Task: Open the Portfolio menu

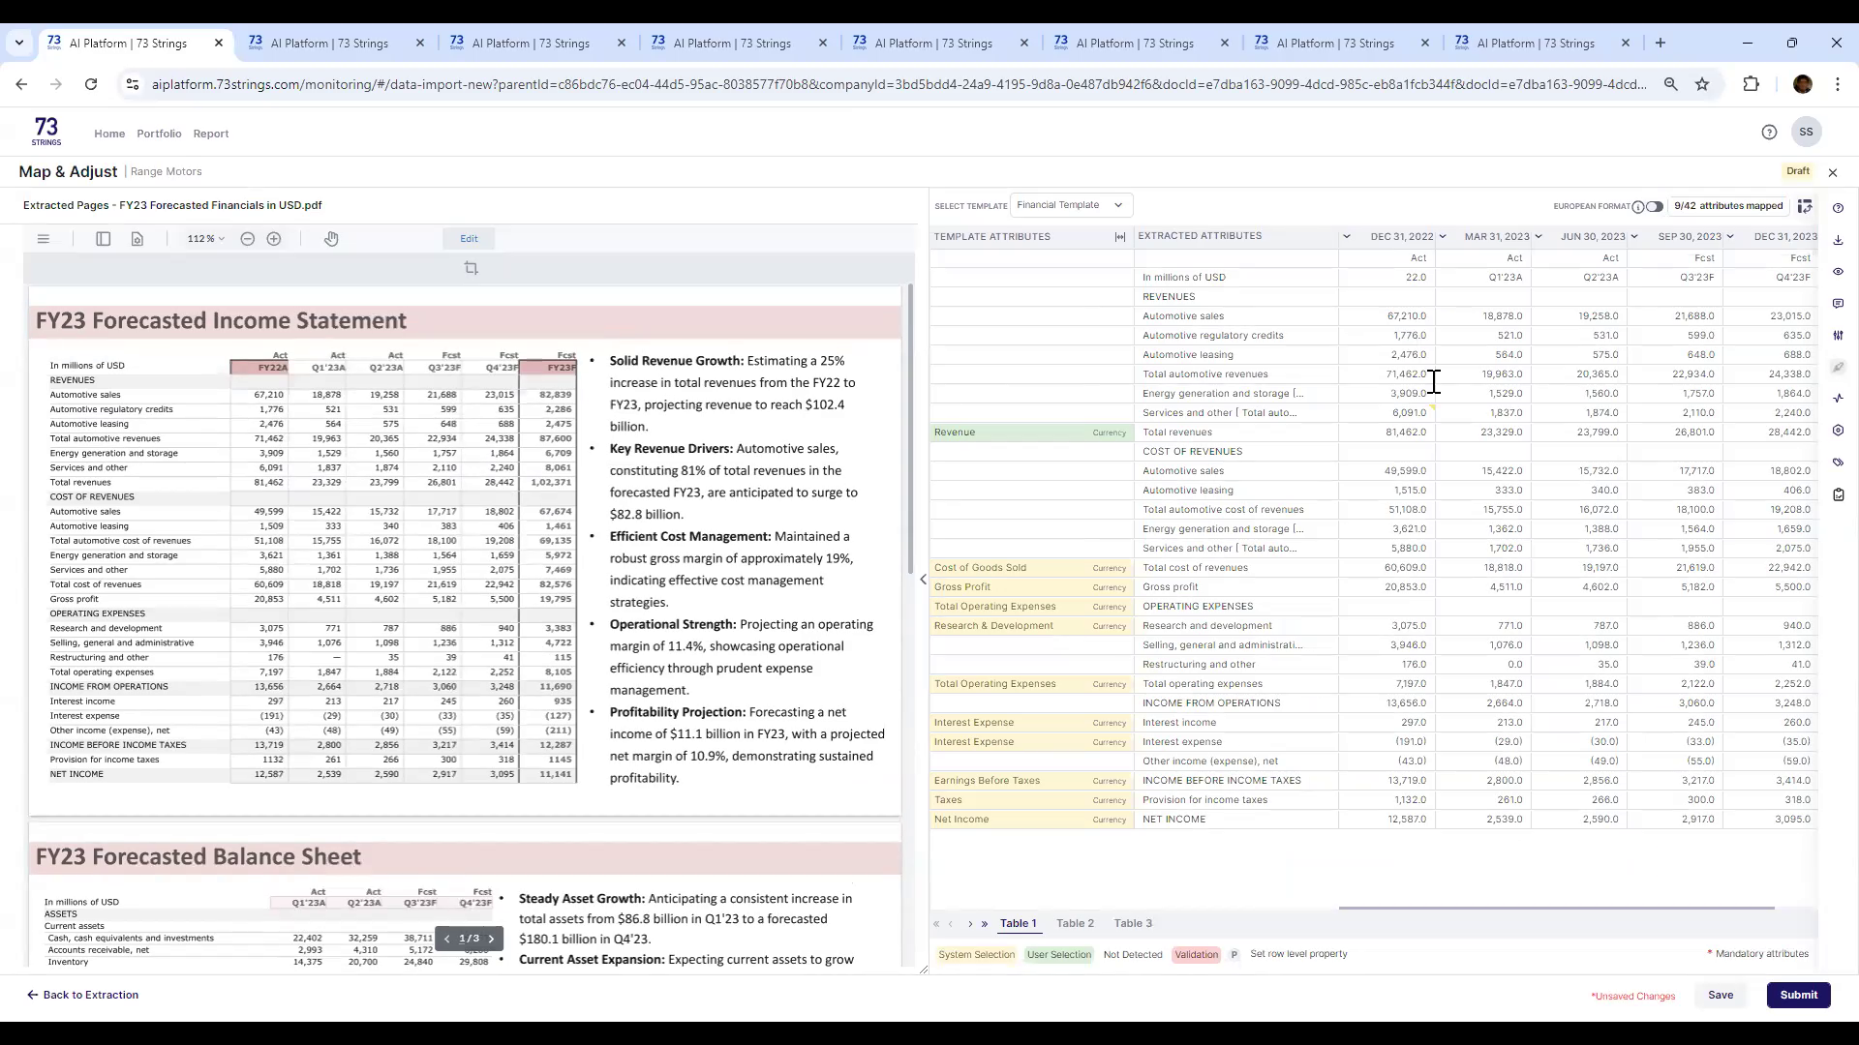Action: [x=159, y=134]
